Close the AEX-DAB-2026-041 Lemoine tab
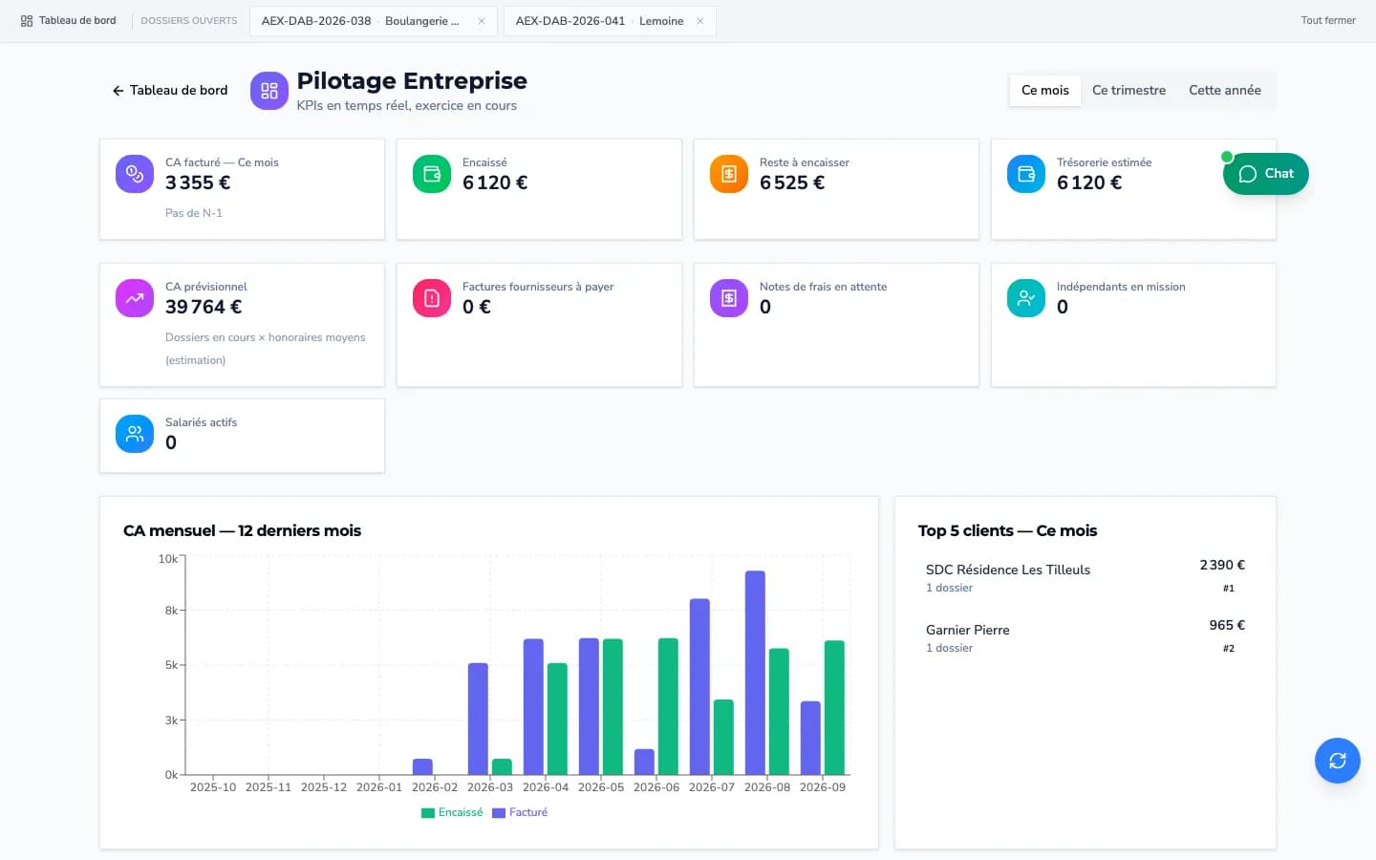Image resolution: width=1376 pixels, height=860 pixels. tap(700, 21)
